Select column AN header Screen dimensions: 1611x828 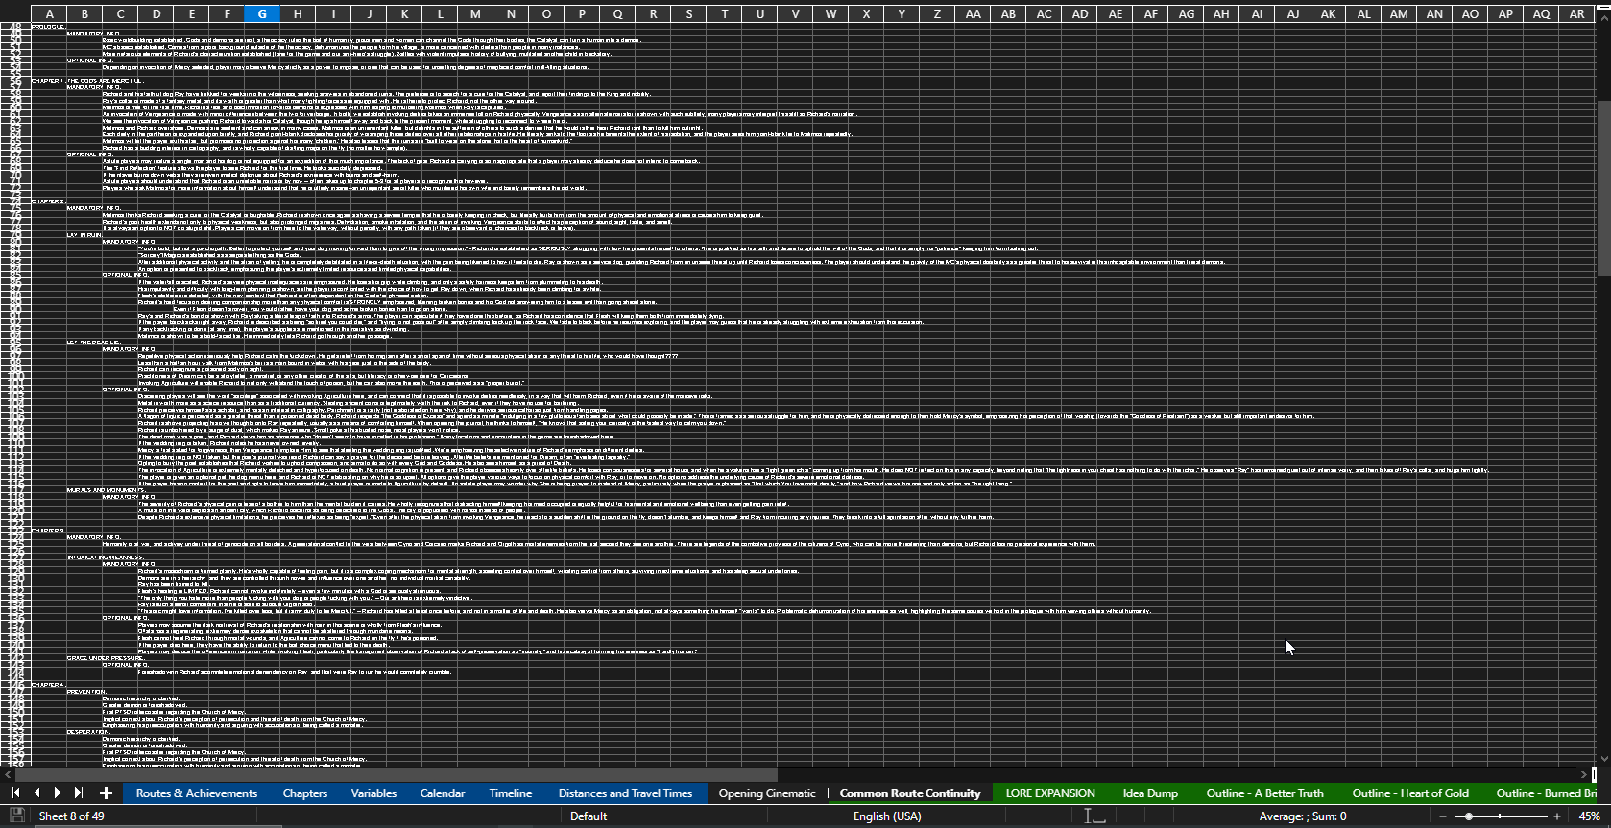pos(1434,13)
